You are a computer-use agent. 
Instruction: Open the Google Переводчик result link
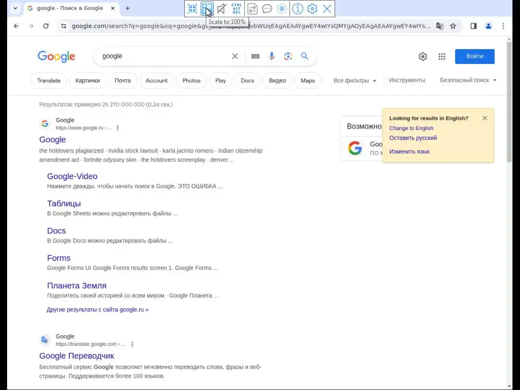77,356
